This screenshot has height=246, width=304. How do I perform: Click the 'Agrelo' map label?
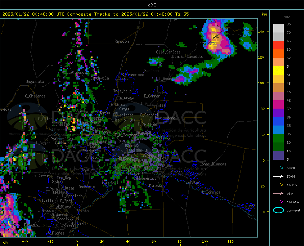(x=91, y=157)
